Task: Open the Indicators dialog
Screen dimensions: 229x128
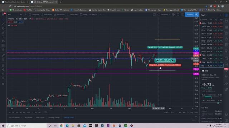Action: (x=47, y=15)
